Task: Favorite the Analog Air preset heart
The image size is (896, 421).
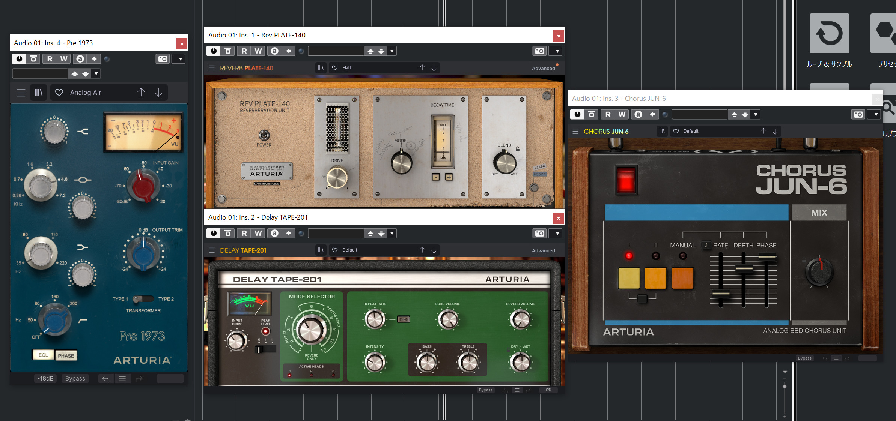Action: coord(59,92)
